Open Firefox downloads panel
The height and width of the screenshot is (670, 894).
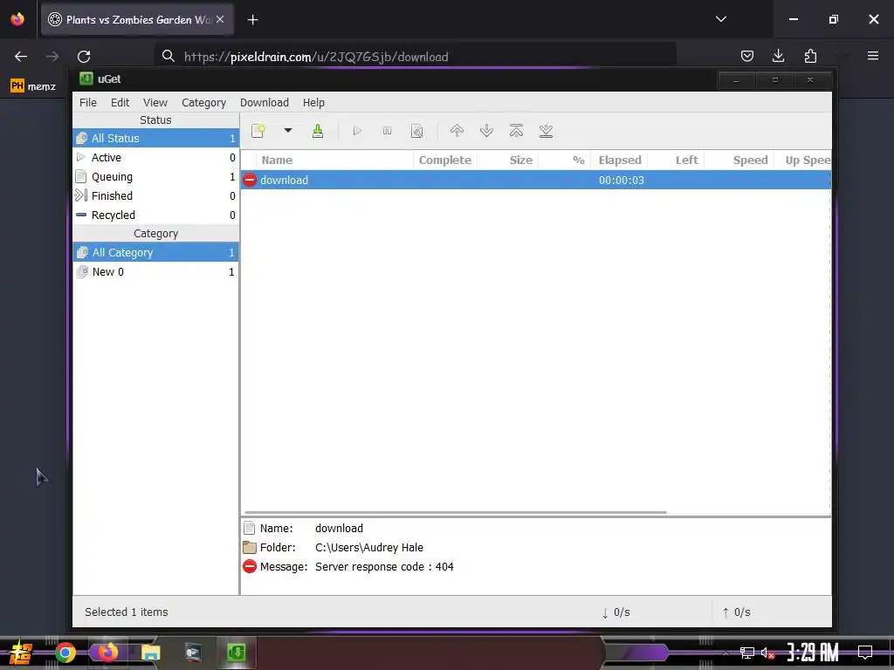click(x=778, y=56)
